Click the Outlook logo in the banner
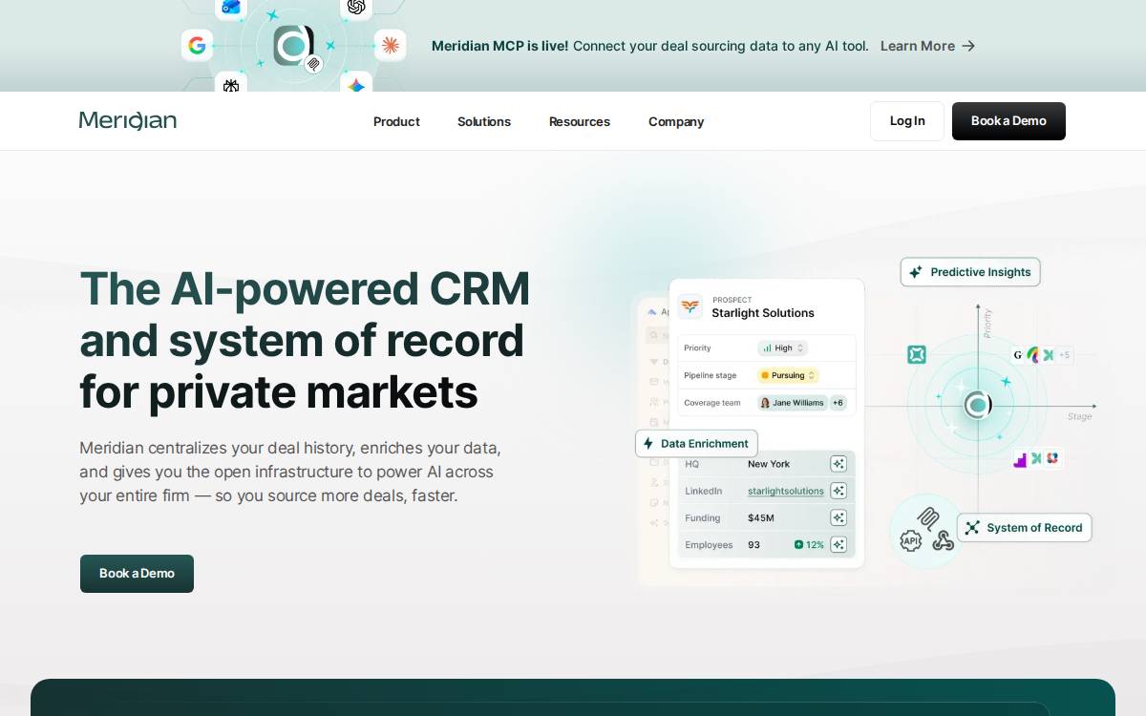Viewport: 1146px width, 716px height. [230, 8]
